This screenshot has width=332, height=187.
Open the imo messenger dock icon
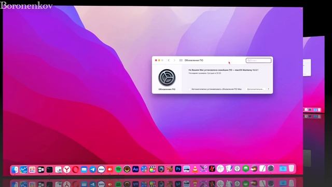pos(102,169)
